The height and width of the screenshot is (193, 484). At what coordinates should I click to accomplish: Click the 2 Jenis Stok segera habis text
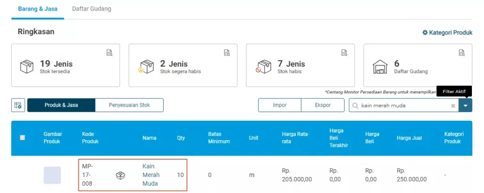(x=181, y=67)
